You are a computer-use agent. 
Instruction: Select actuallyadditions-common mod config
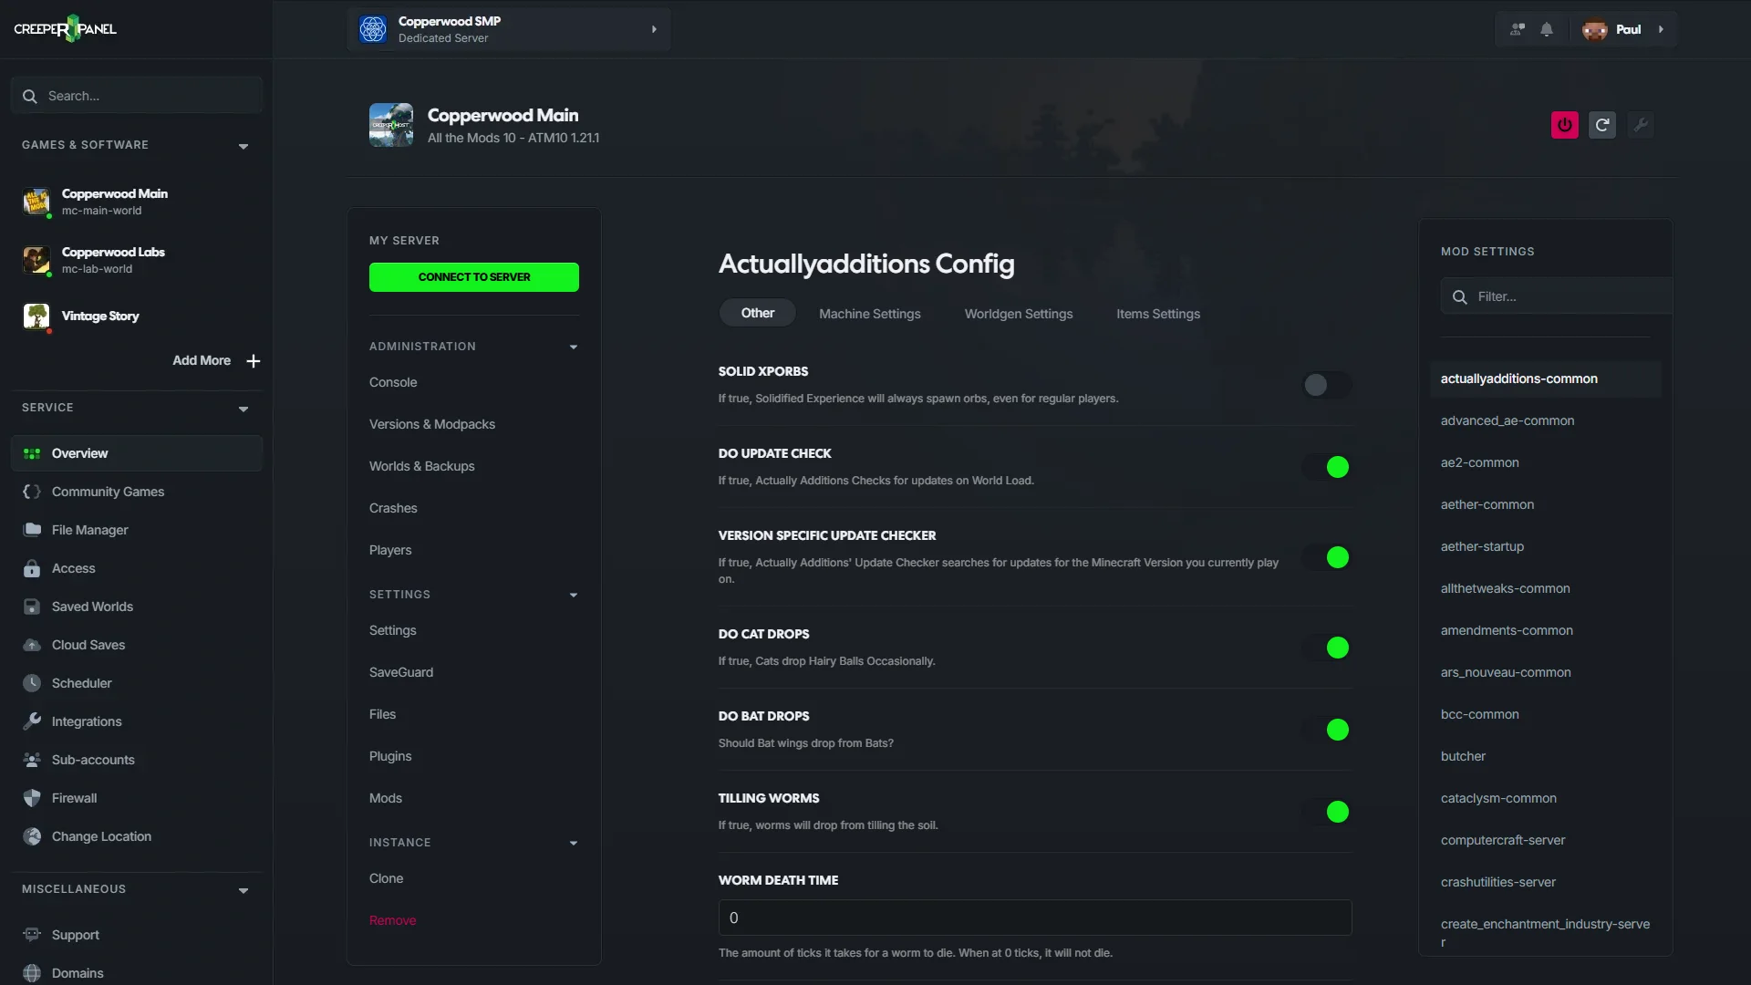coord(1545,378)
